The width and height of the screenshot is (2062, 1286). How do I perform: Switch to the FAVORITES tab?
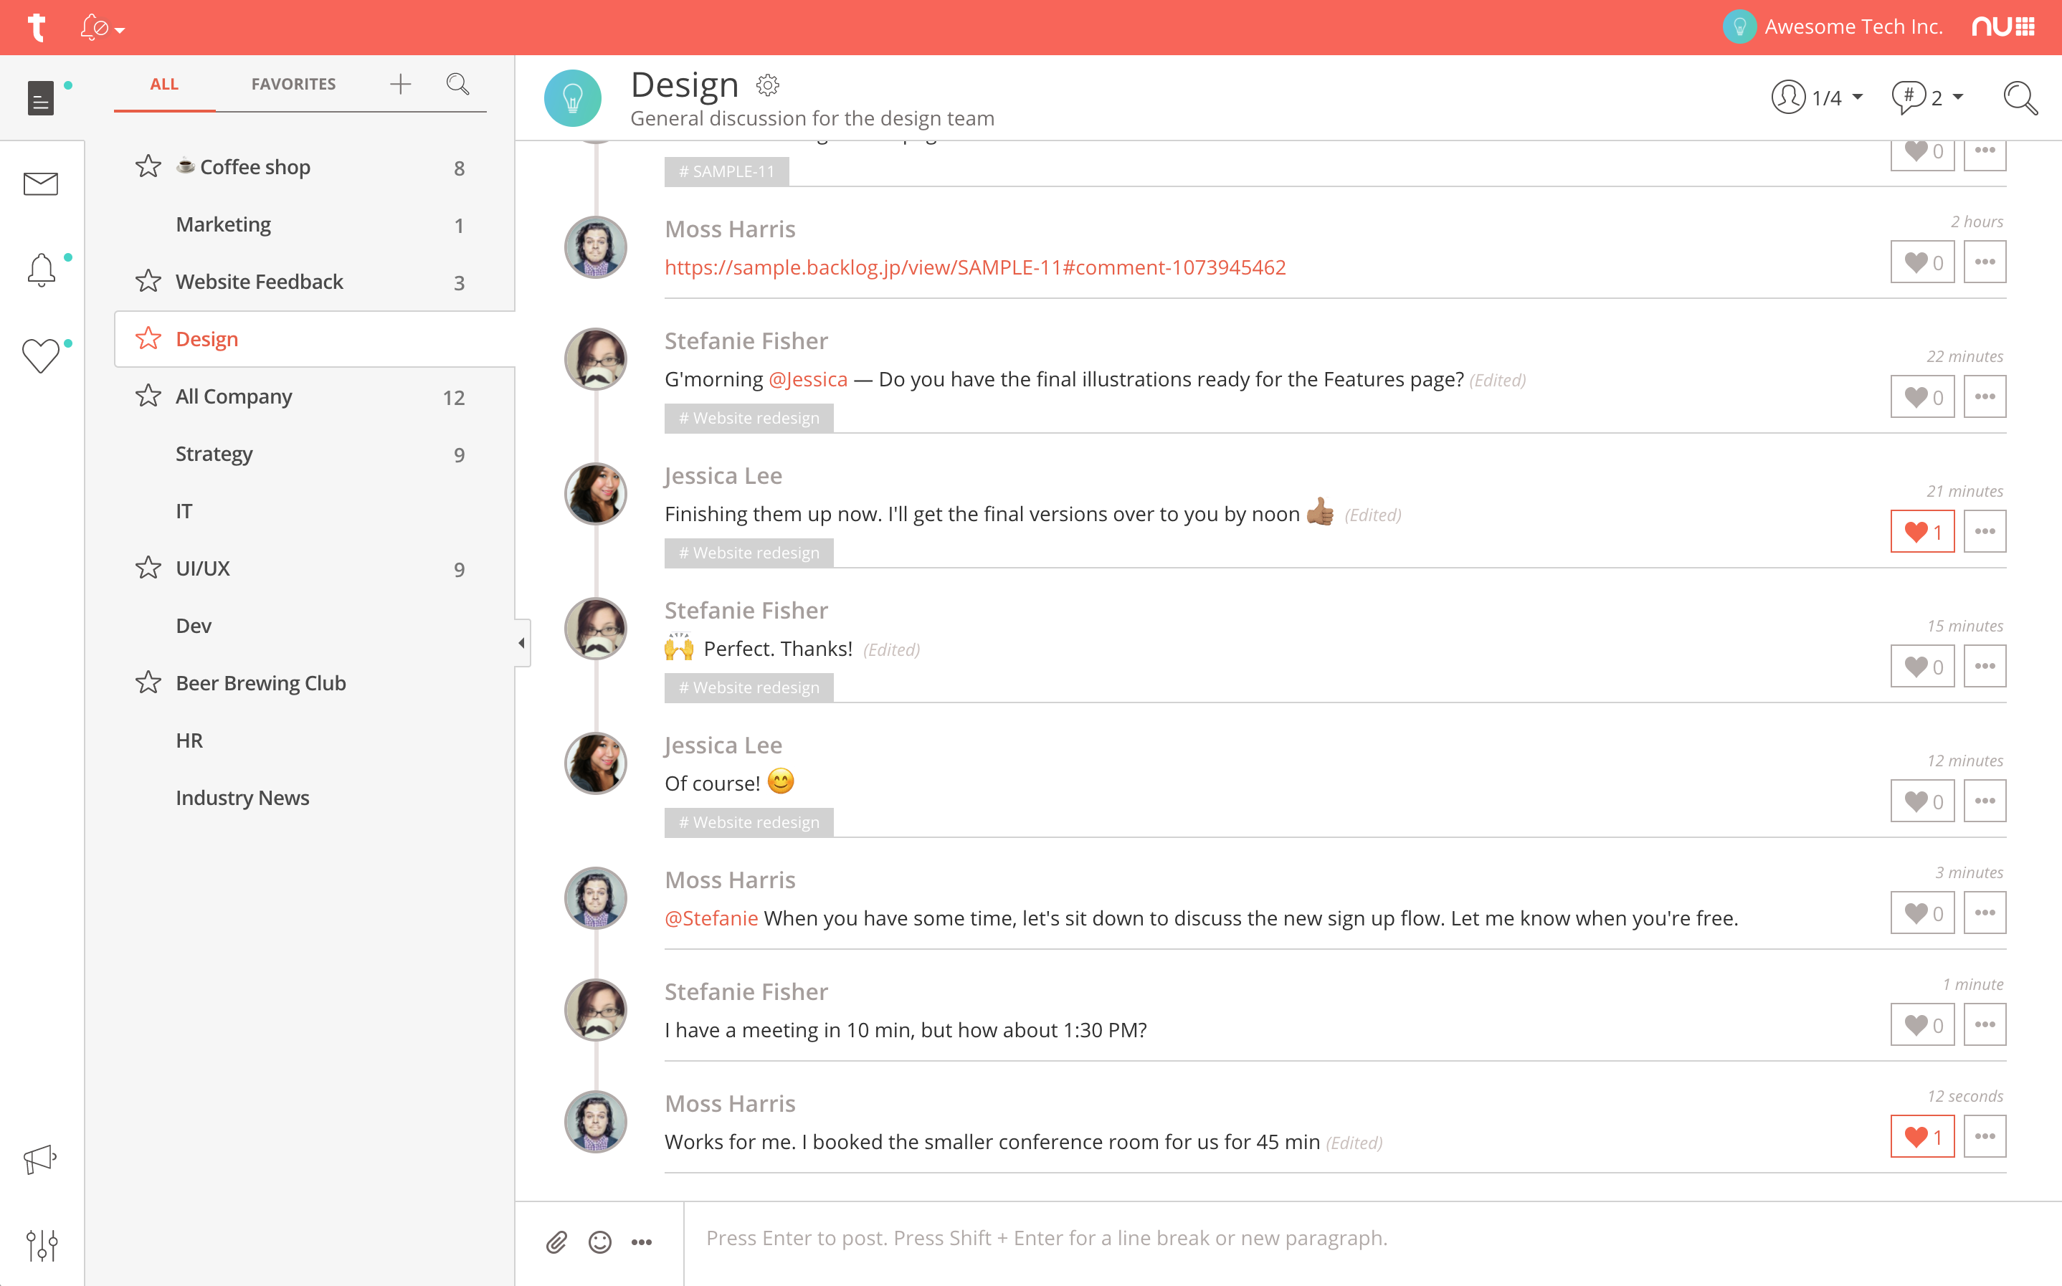click(x=293, y=83)
